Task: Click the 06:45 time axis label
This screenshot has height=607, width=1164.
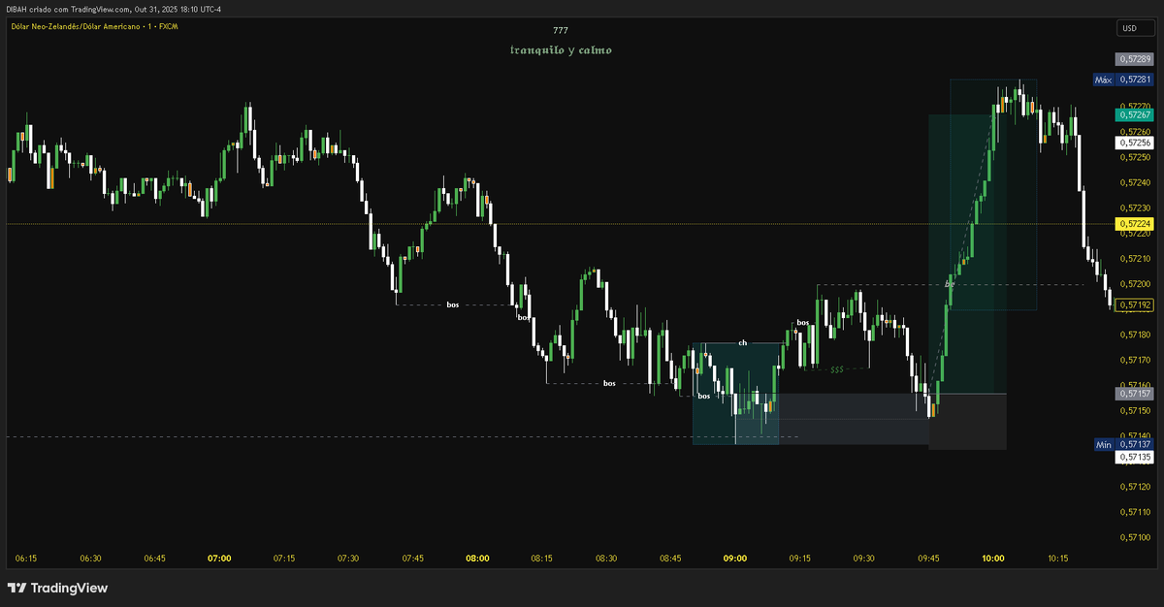Action: click(155, 559)
